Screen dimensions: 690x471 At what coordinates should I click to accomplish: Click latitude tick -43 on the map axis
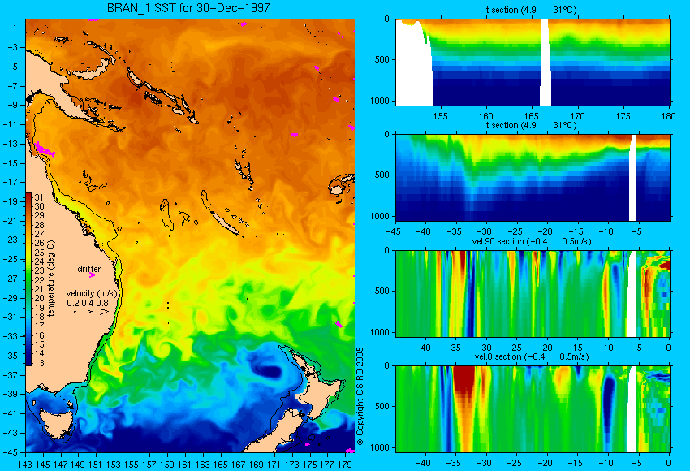[10, 433]
